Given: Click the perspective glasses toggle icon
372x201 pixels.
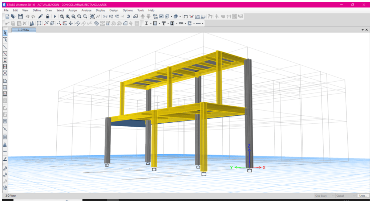Looking at the screenshot, I should coord(136,16).
